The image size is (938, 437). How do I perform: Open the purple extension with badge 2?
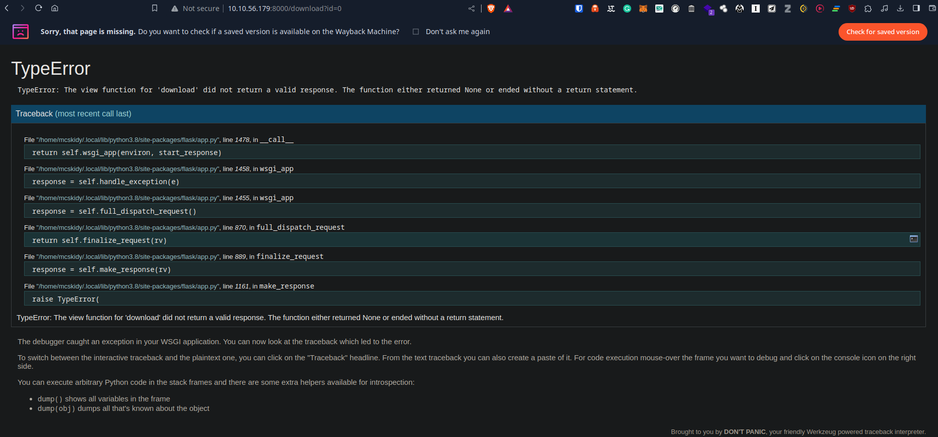[708, 9]
